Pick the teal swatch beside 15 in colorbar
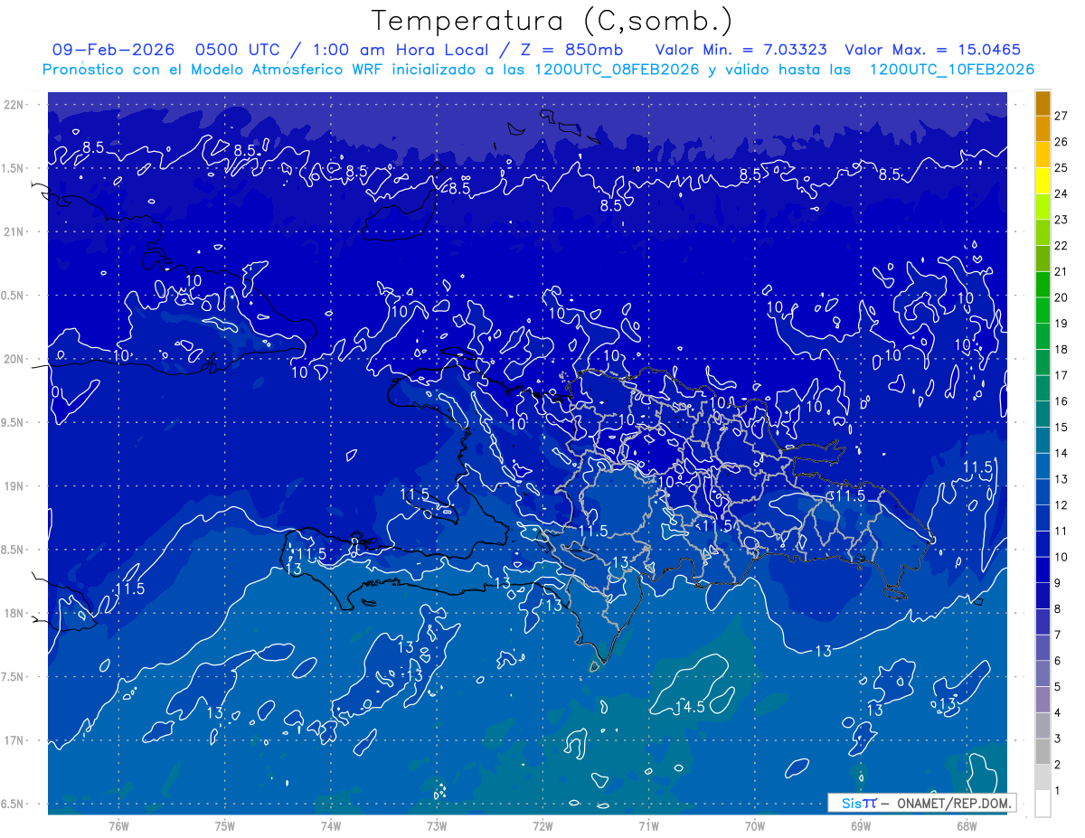 (1043, 415)
